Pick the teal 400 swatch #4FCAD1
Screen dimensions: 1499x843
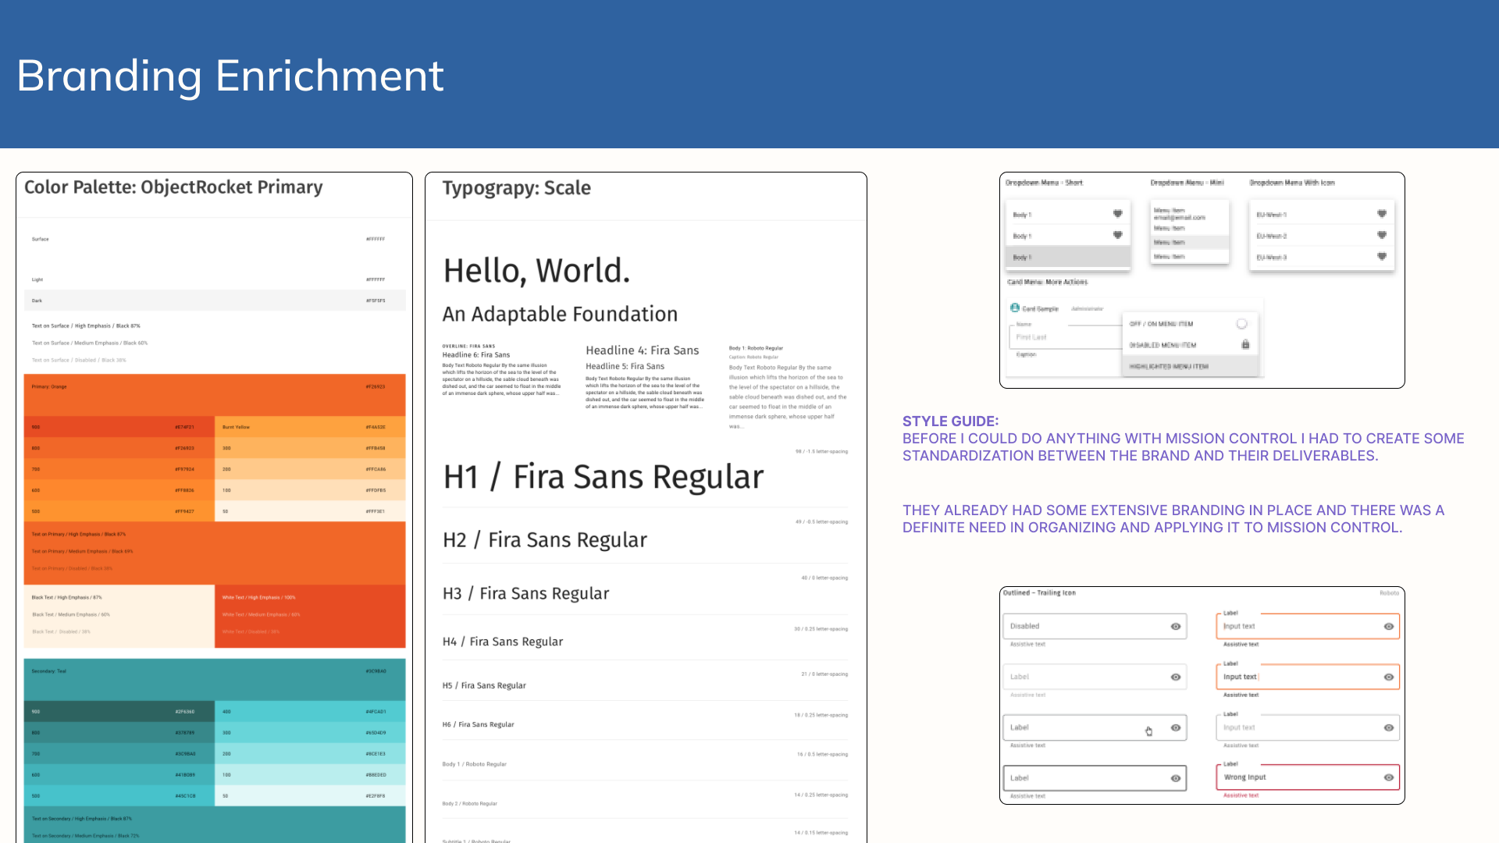tap(310, 711)
